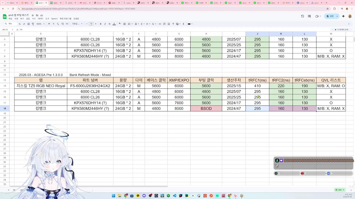Activate the paint format tool
The height and width of the screenshot is (199, 355).
point(33,24)
